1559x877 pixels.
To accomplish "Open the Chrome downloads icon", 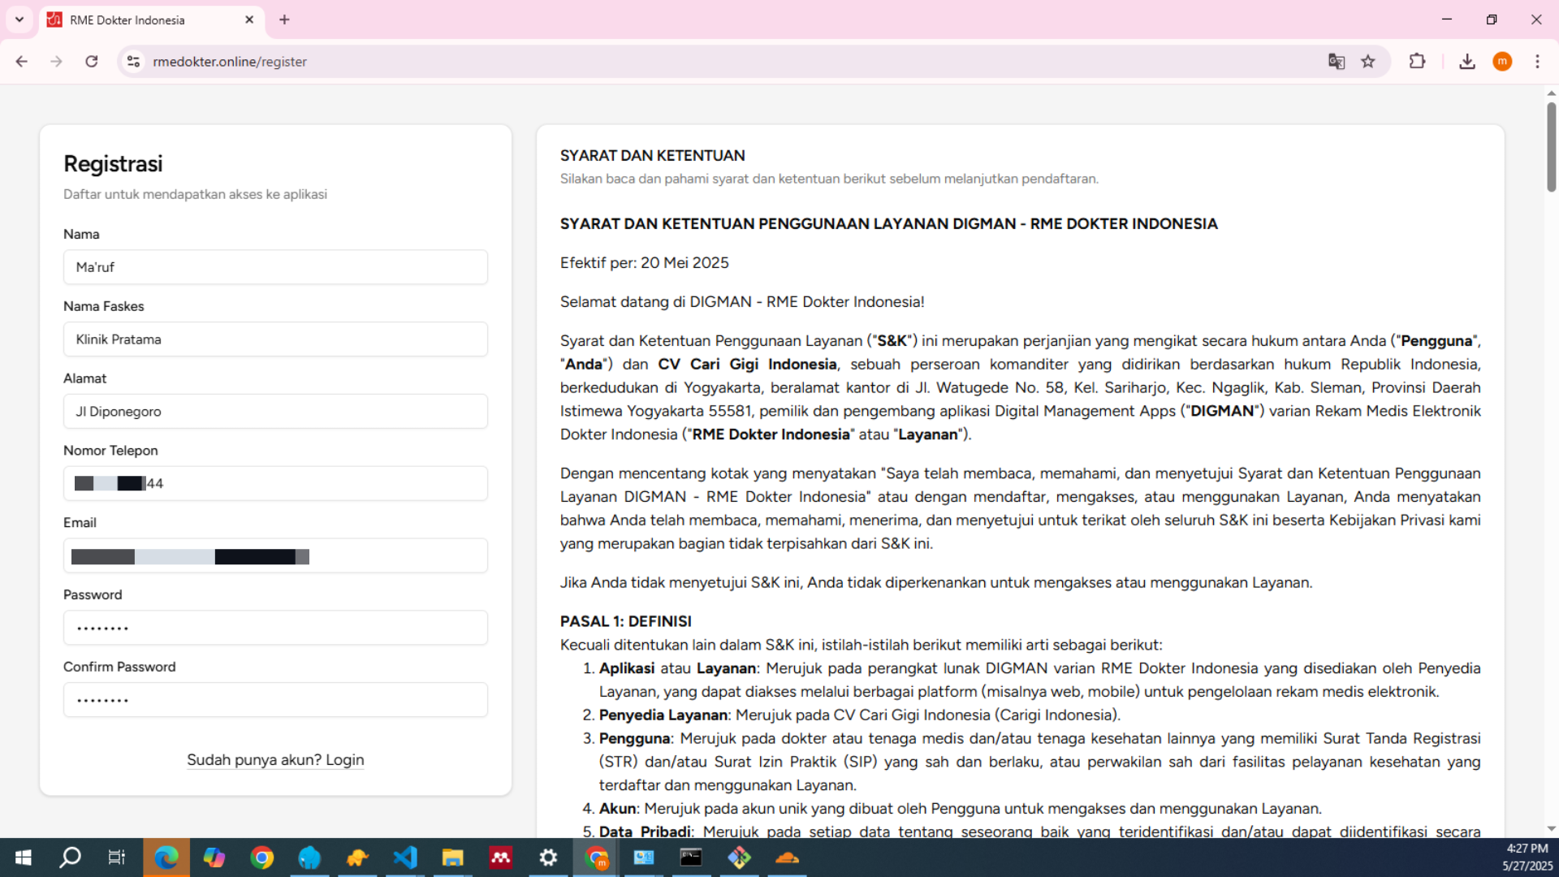I will click(x=1466, y=62).
